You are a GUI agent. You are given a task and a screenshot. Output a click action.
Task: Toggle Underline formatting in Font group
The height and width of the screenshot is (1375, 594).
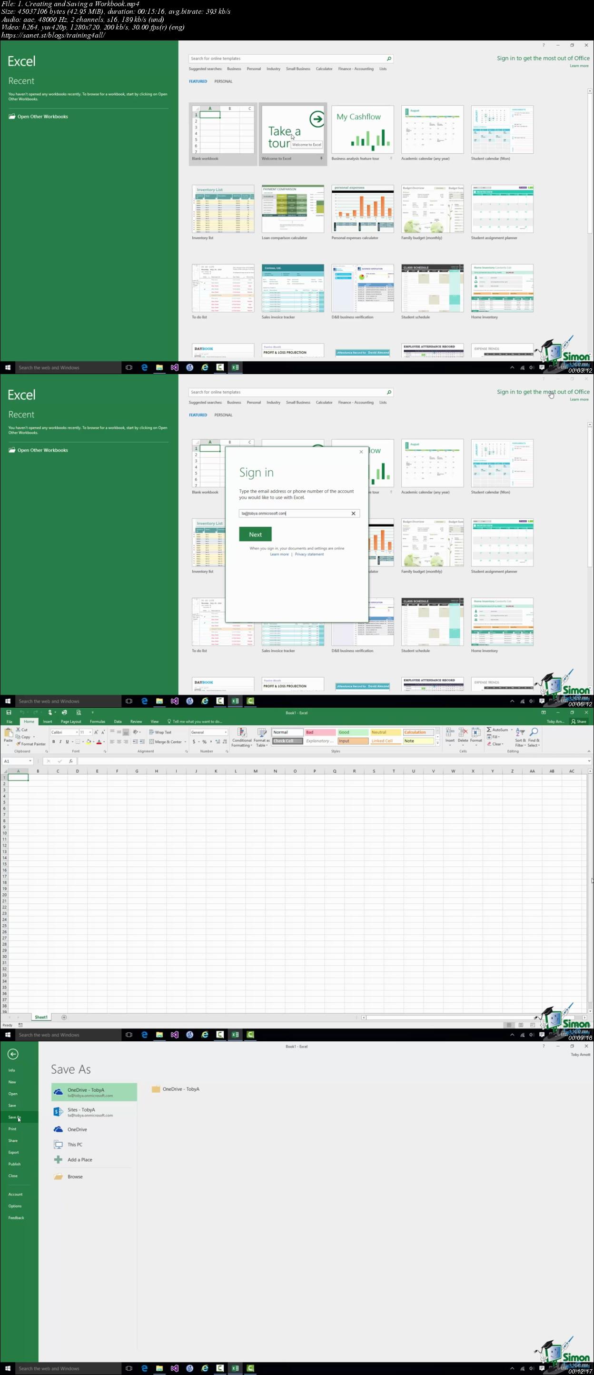point(67,742)
